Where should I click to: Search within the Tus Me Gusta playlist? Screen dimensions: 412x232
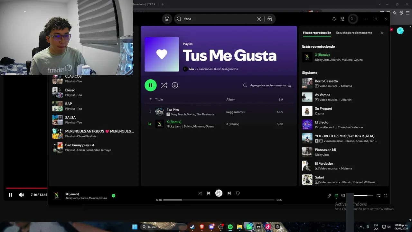pyautogui.click(x=245, y=85)
